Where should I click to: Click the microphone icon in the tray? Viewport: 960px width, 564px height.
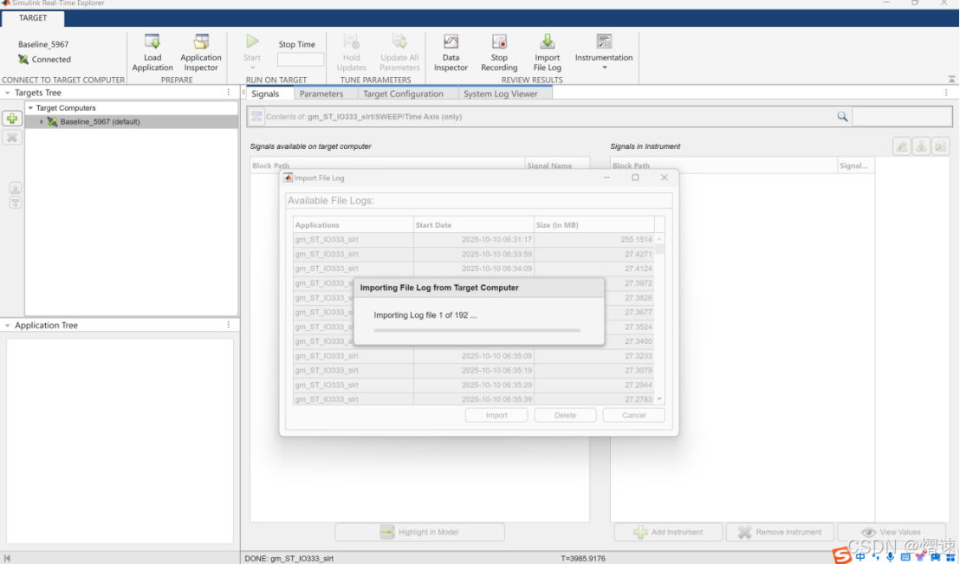pos(890,557)
